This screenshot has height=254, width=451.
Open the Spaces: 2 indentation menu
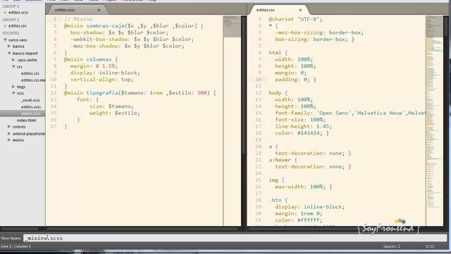[392, 246]
